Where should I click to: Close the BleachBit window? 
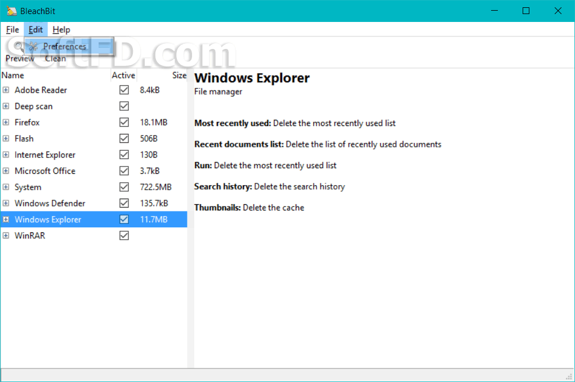[x=558, y=11]
